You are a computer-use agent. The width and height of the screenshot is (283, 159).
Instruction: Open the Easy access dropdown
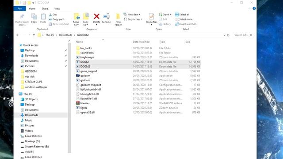coord(133,19)
